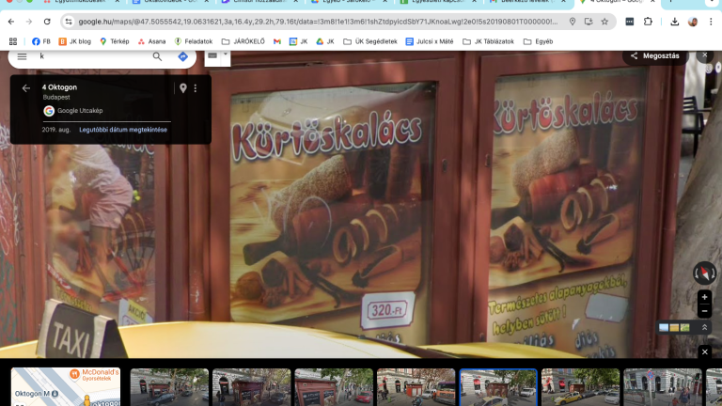The image size is (722, 406).
Task: Open browser Downloads icon
Action: (675, 22)
